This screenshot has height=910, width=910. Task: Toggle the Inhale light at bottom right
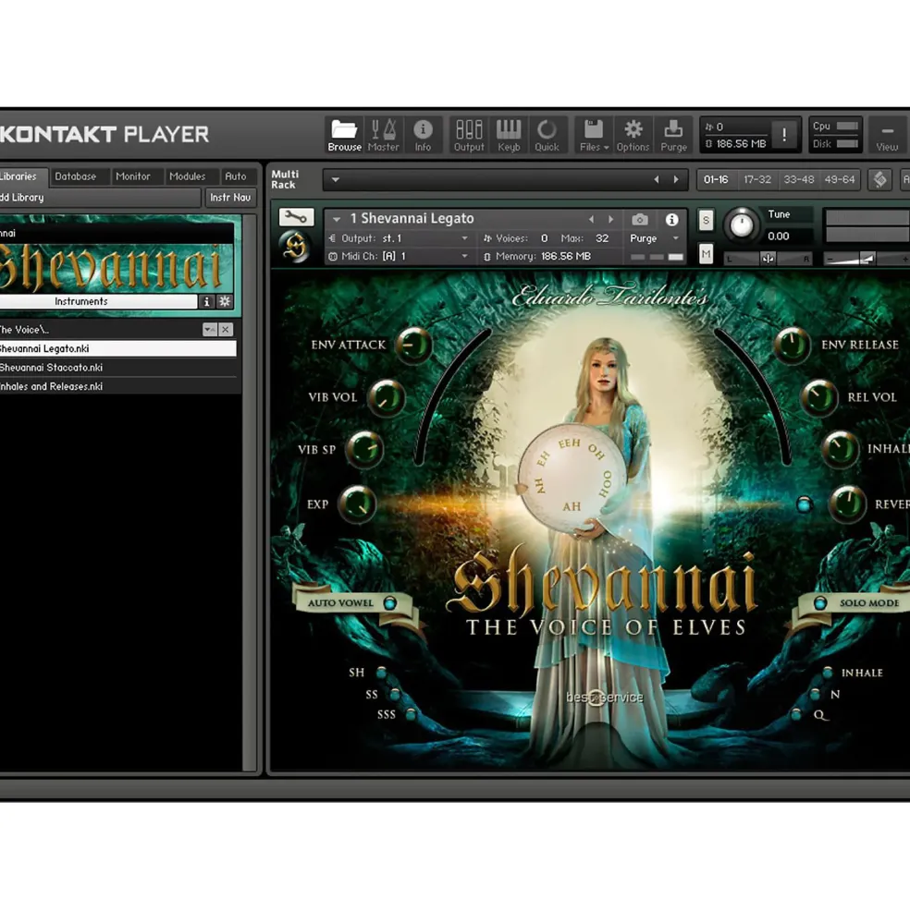(x=828, y=673)
